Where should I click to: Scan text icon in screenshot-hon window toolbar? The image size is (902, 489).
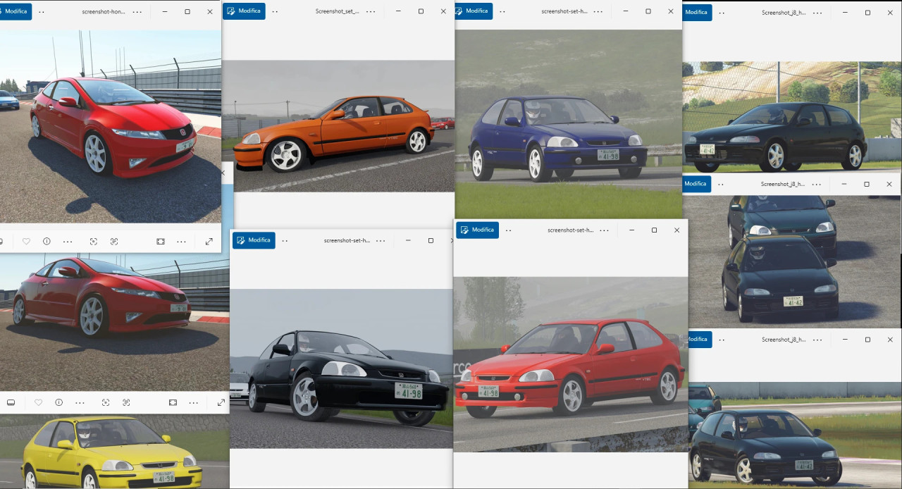tap(114, 241)
